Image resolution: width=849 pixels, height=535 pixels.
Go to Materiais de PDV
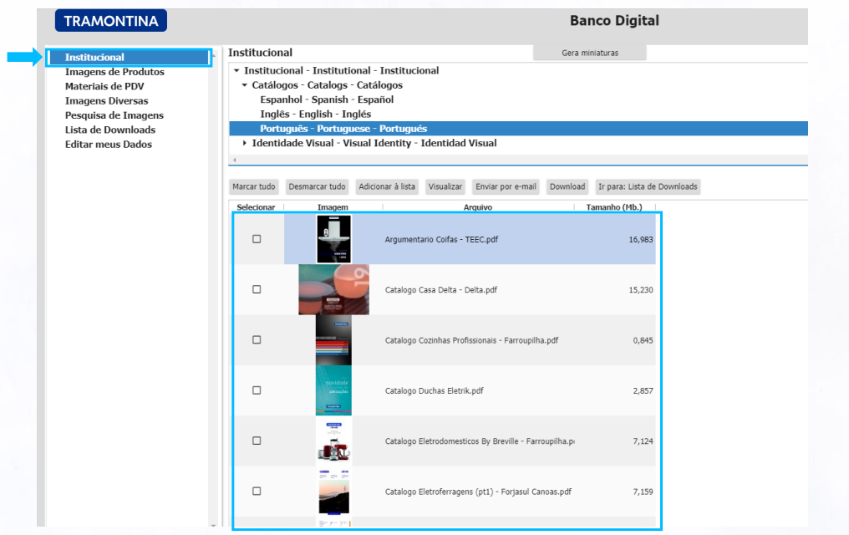104,87
